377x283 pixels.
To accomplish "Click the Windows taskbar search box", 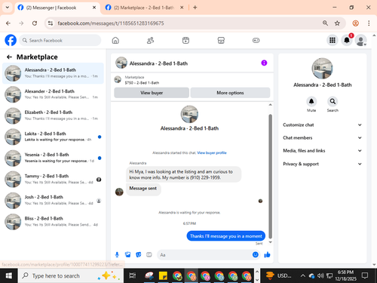I will [71, 275].
